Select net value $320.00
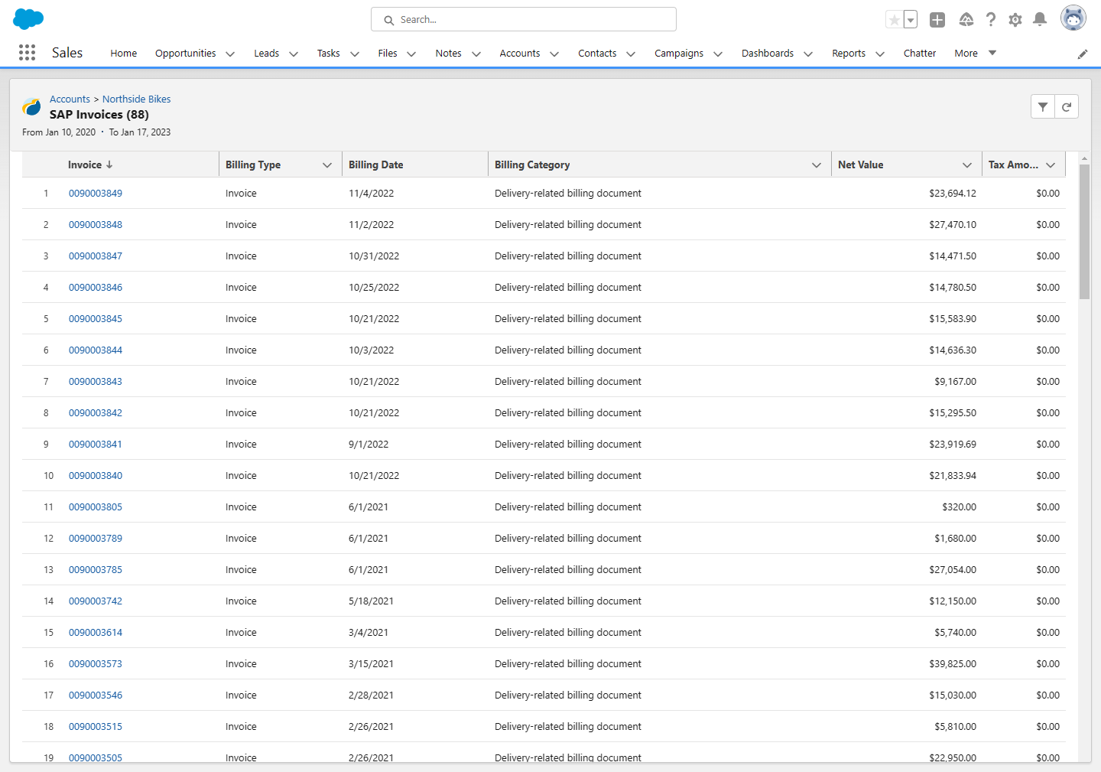The width and height of the screenshot is (1101, 772). pyautogui.click(x=960, y=507)
